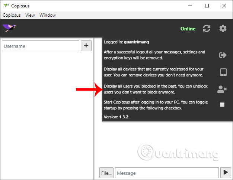Minimize the Copiosus window
Viewport: 233px width, 180px height.
[190, 6]
